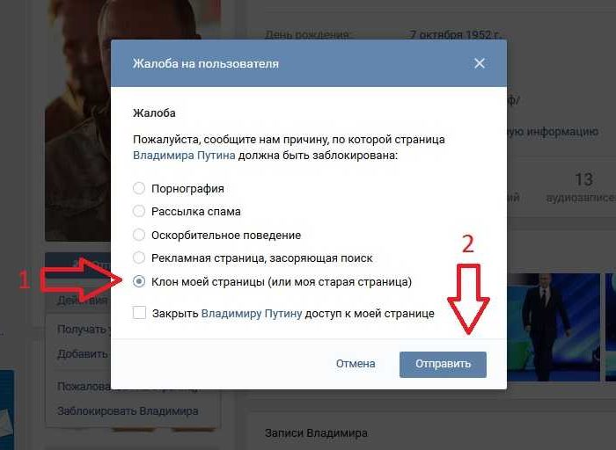The width and height of the screenshot is (616, 450).
Task: Open the walking man photo thumbnail
Action: coord(554,327)
